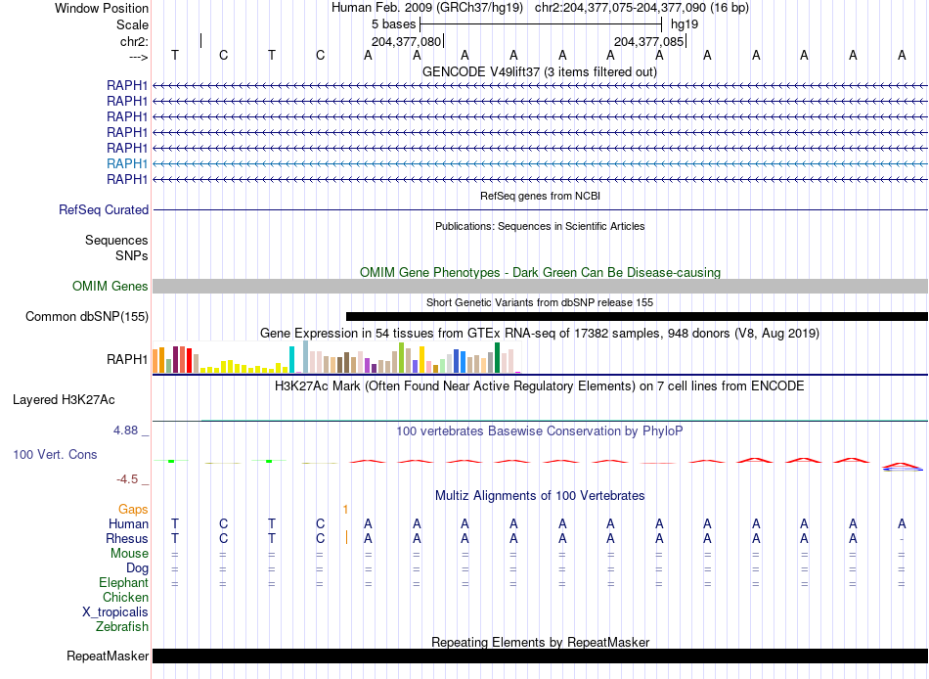This screenshot has width=929, height=679.
Task: Click the Sequences track label
Action: click(x=116, y=240)
